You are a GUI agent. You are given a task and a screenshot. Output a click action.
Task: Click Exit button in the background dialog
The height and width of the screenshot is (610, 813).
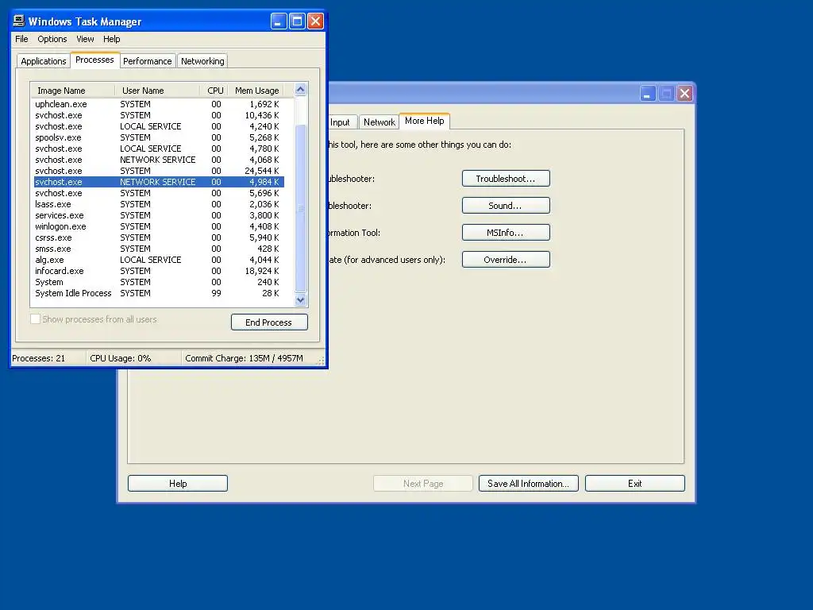pos(635,484)
